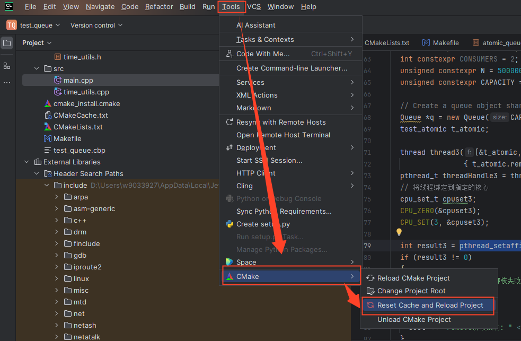This screenshot has width=521, height=341.
Task: Select Start SSH Session
Action: coord(291,160)
